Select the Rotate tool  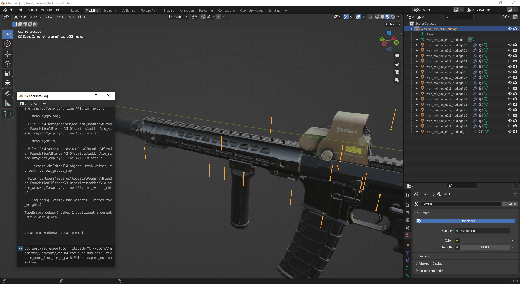point(8,64)
